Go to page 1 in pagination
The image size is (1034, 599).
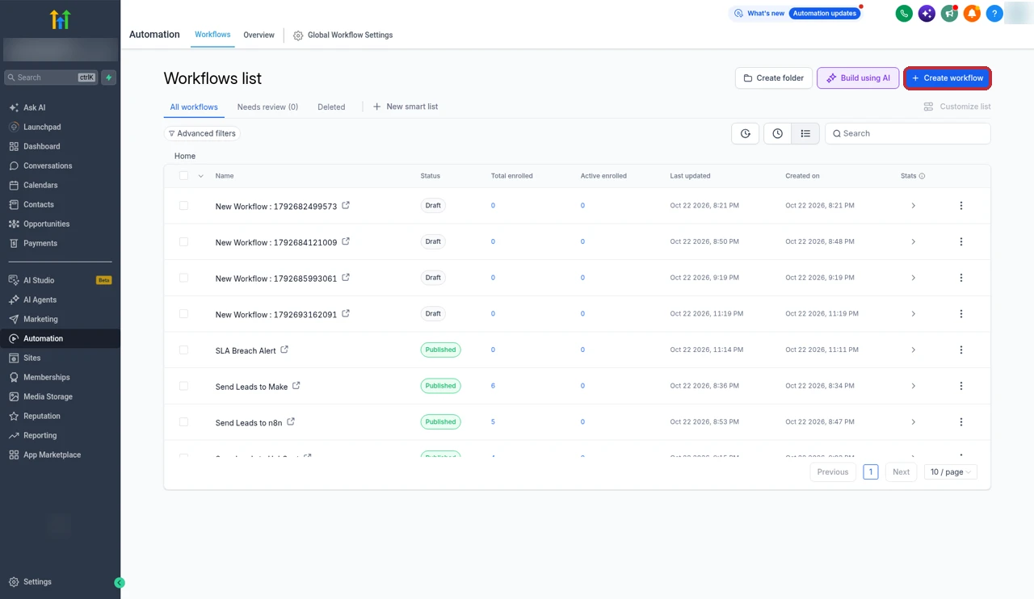click(871, 472)
